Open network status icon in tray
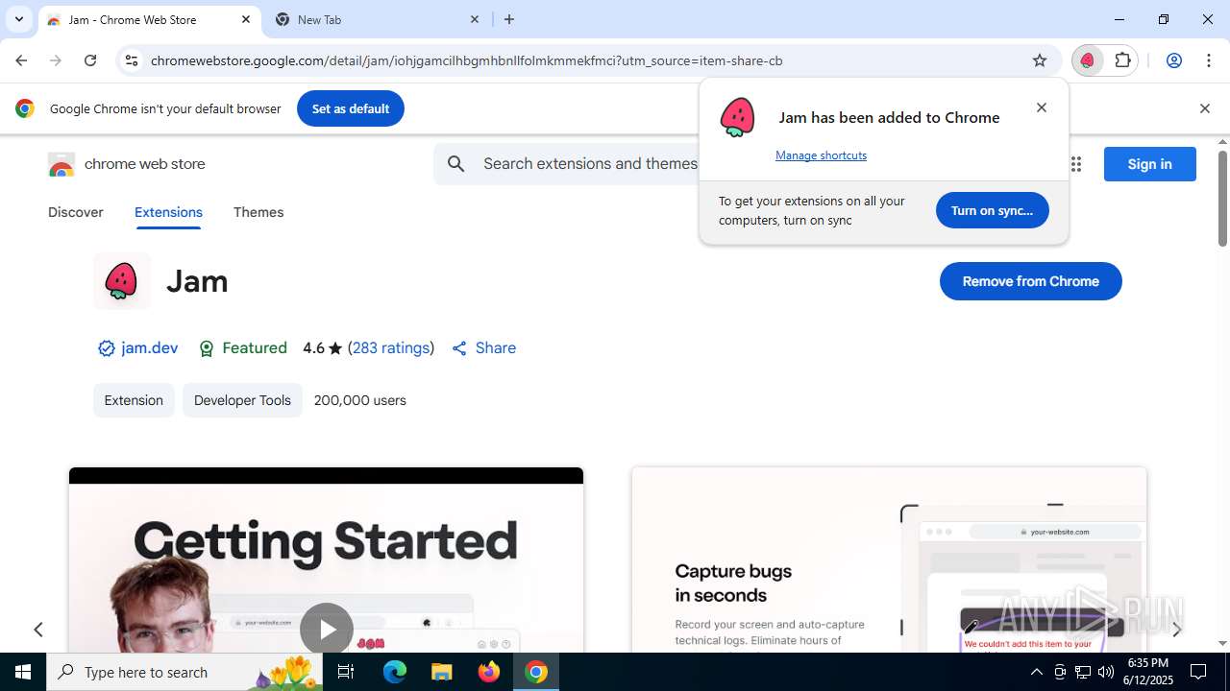Image resolution: width=1230 pixels, height=691 pixels. (1083, 672)
